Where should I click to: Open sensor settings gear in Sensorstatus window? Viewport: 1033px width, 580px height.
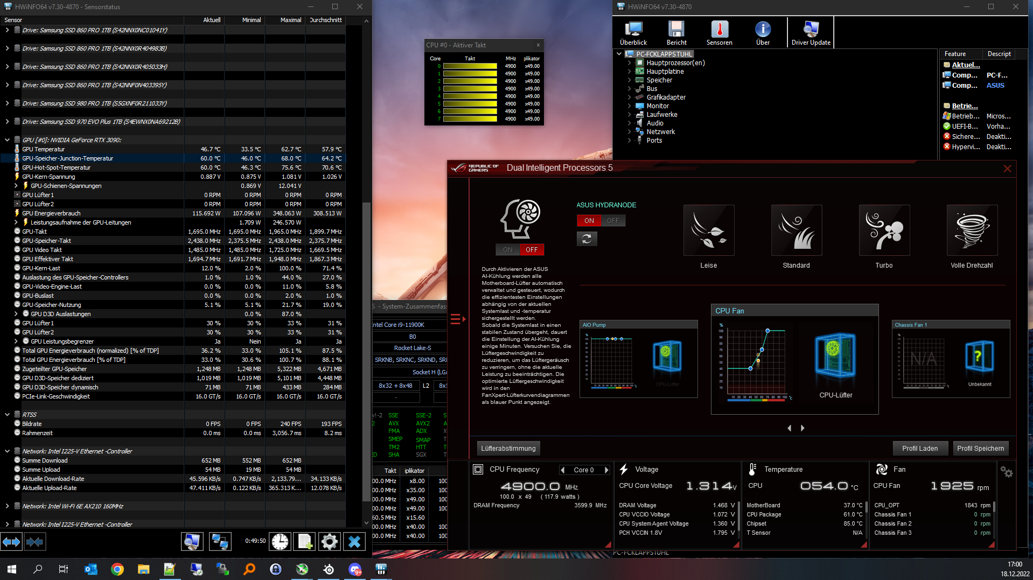pos(330,542)
